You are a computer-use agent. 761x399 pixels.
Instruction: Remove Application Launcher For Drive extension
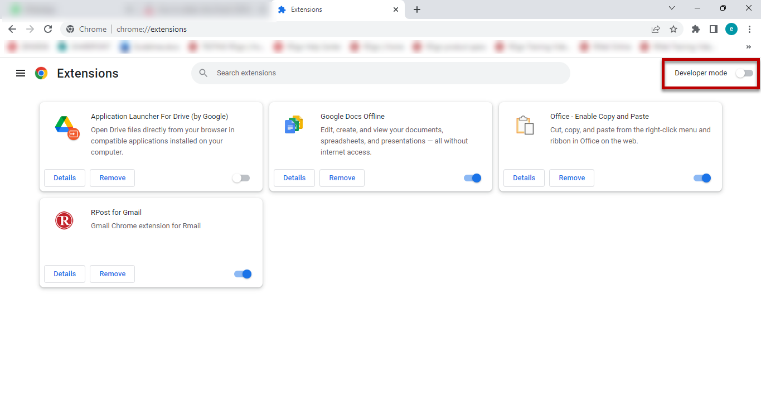pyautogui.click(x=113, y=178)
